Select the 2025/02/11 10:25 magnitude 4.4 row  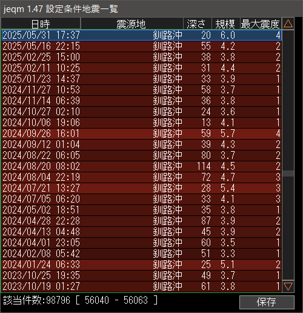pyautogui.click(x=141, y=68)
